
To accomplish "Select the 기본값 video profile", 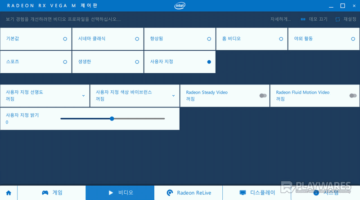I will point(36,39).
